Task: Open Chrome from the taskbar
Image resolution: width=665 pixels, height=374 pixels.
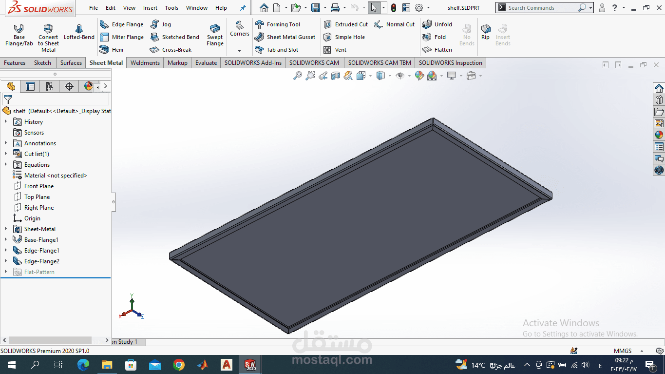Action: pyautogui.click(x=178, y=364)
